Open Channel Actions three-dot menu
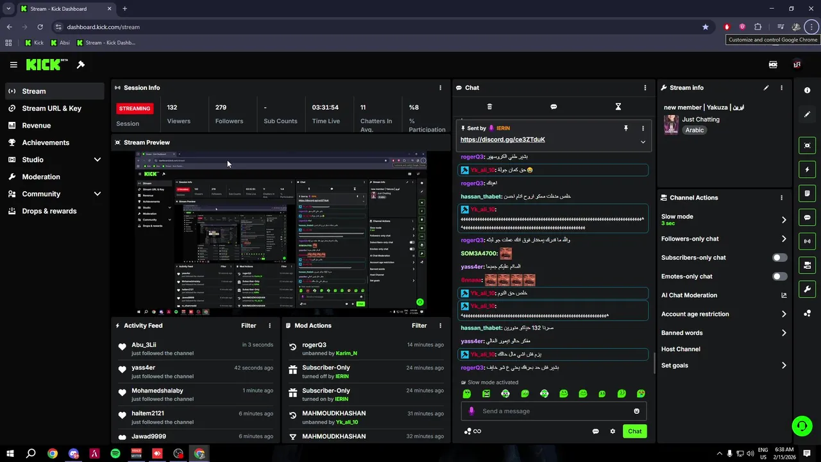The height and width of the screenshot is (462, 821). tap(781, 198)
